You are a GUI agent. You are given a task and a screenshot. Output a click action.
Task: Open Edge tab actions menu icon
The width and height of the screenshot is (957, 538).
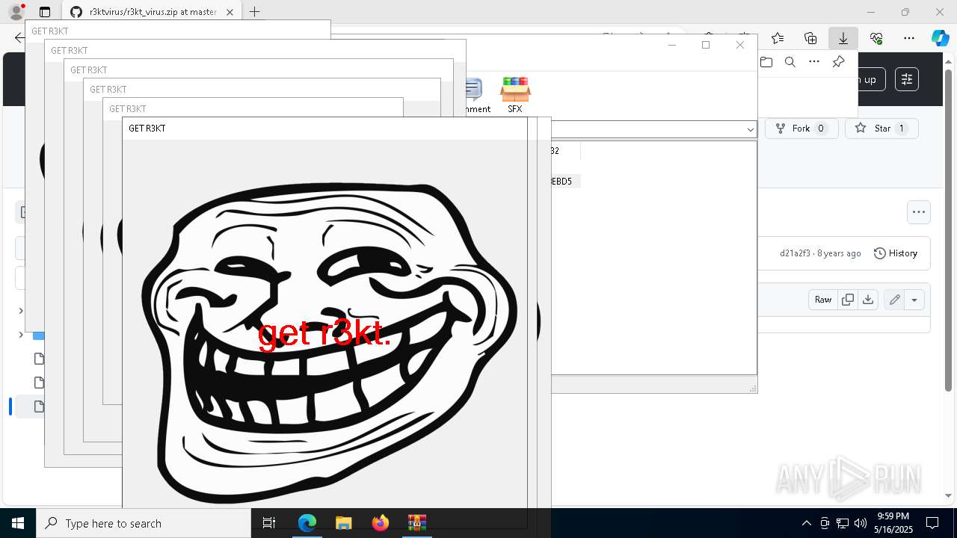click(x=45, y=12)
